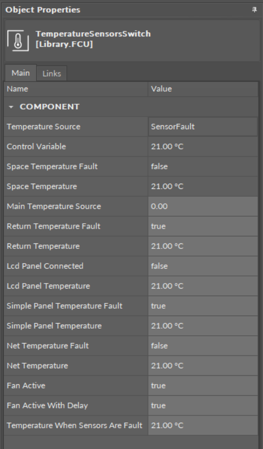Click the thermometer component icon
Image resolution: width=263 pixels, height=449 pixels.
pos(18,41)
